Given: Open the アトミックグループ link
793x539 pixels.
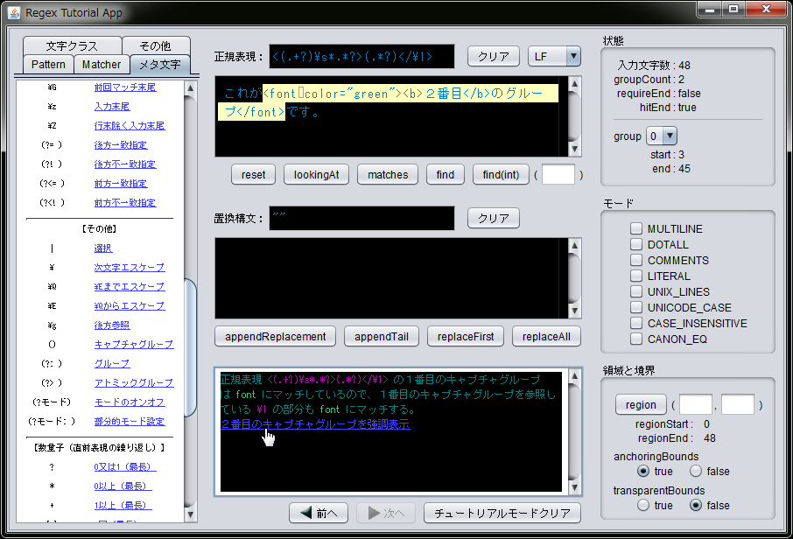Looking at the screenshot, I should pyautogui.click(x=134, y=382).
